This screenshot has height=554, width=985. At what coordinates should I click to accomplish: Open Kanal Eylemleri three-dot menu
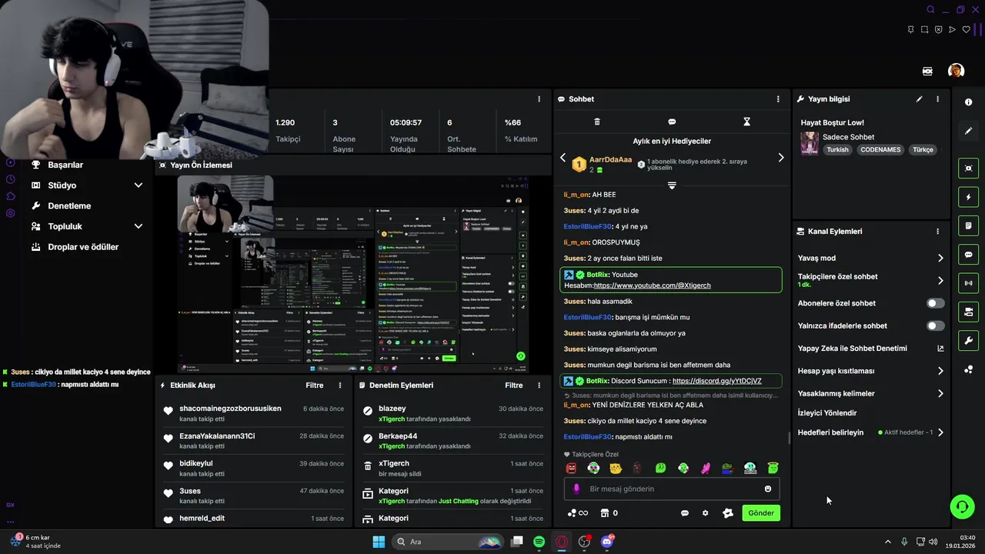(937, 232)
